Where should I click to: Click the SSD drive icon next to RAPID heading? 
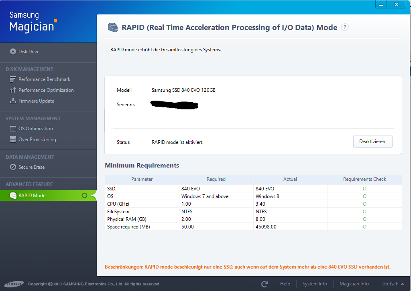pyautogui.click(x=113, y=28)
